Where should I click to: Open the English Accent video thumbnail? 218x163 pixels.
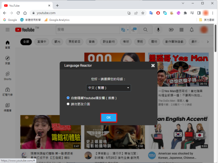[x=178, y=132]
